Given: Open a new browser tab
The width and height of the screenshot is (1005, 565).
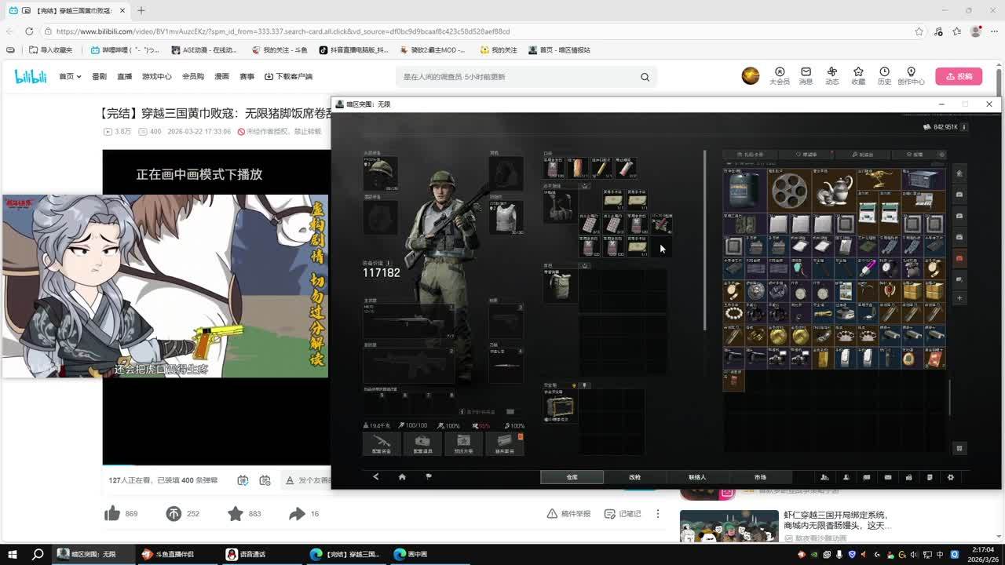Looking at the screenshot, I should [x=141, y=10].
